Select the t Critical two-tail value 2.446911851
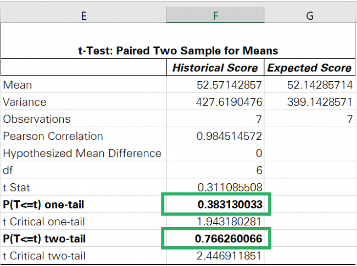357x266 pixels. [x=230, y=256]
